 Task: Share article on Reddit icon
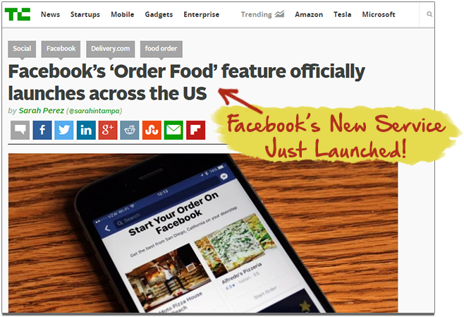(130, 130)
